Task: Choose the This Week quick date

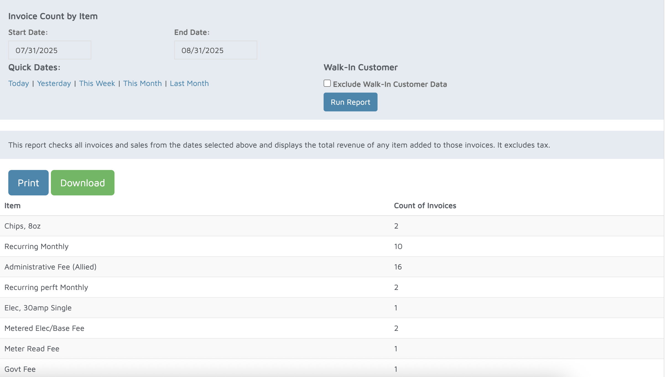Action: [x=97, y=83]
